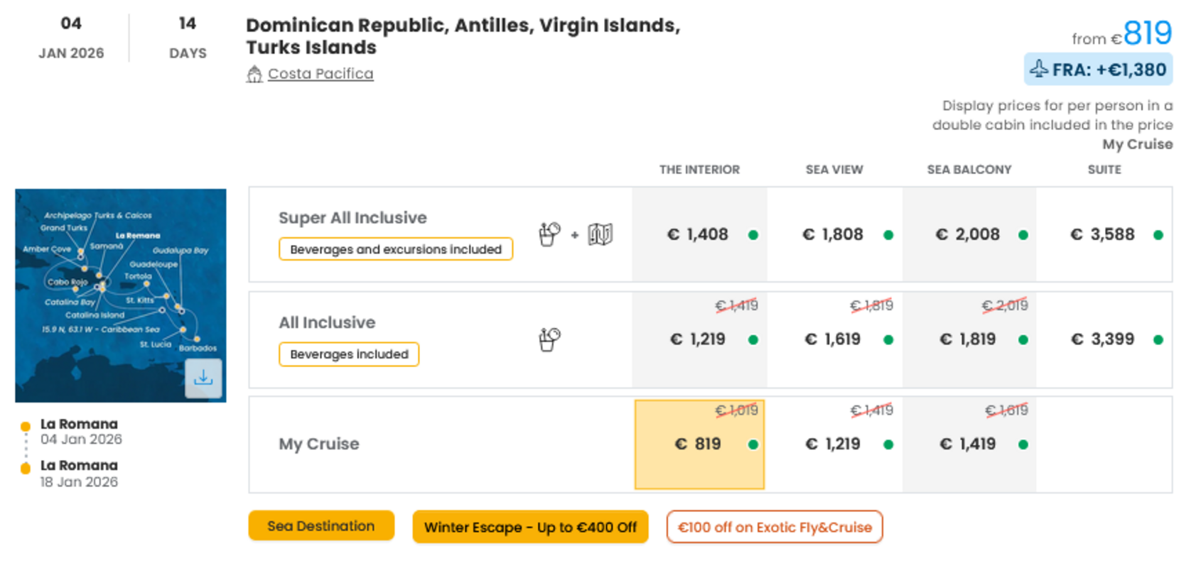Click the beverages icon in All Inclusive row

(x=549, y=339)
